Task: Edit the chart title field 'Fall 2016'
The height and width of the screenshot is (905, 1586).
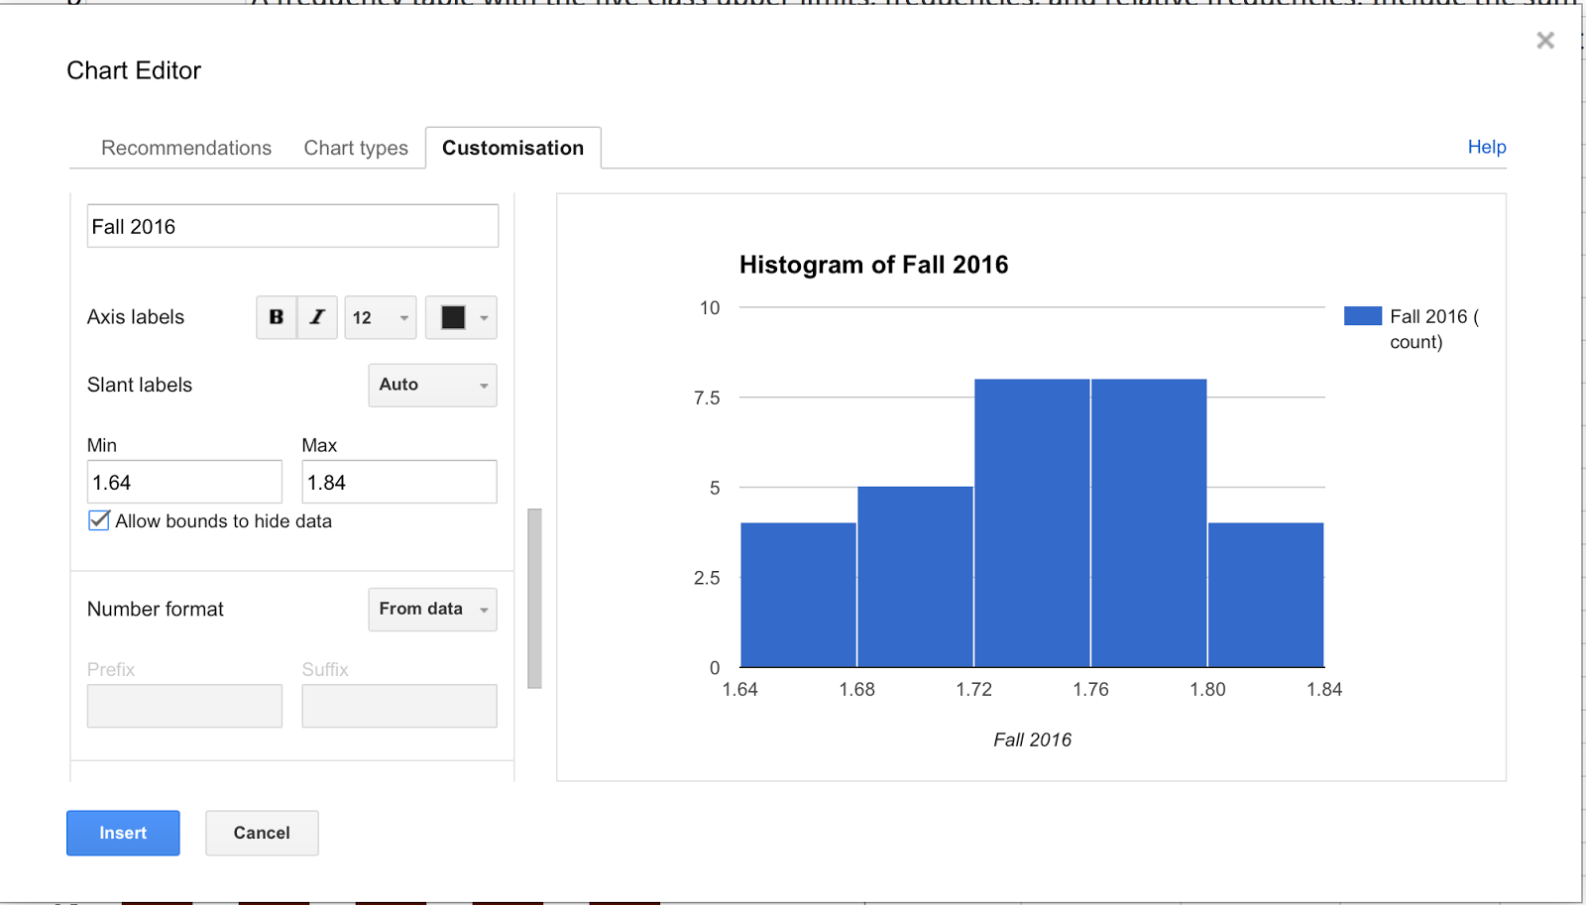Action: pyautogui.click(x=291, y=225)
